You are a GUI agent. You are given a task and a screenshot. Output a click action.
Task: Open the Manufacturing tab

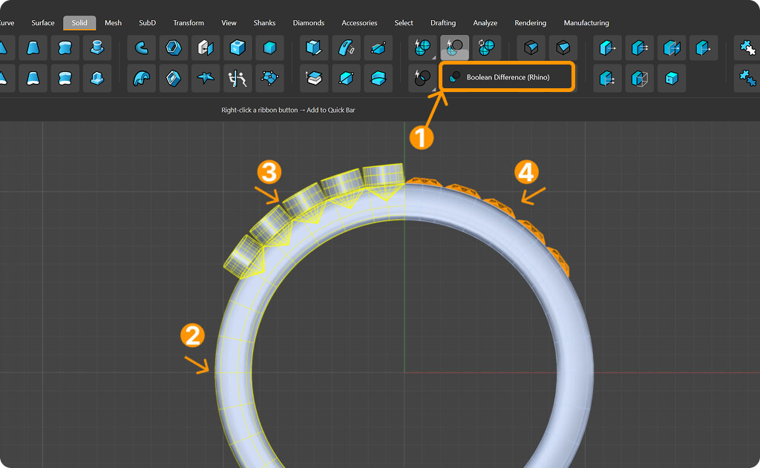[586, 23]
